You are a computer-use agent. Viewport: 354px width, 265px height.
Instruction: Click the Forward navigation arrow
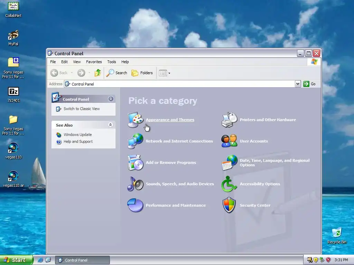81,73
